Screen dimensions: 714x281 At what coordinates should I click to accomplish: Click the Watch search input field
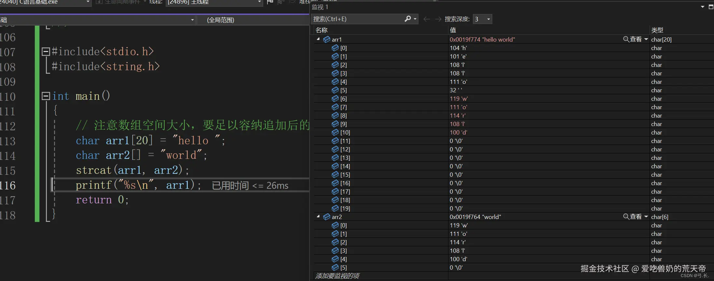tap(358, 19)
